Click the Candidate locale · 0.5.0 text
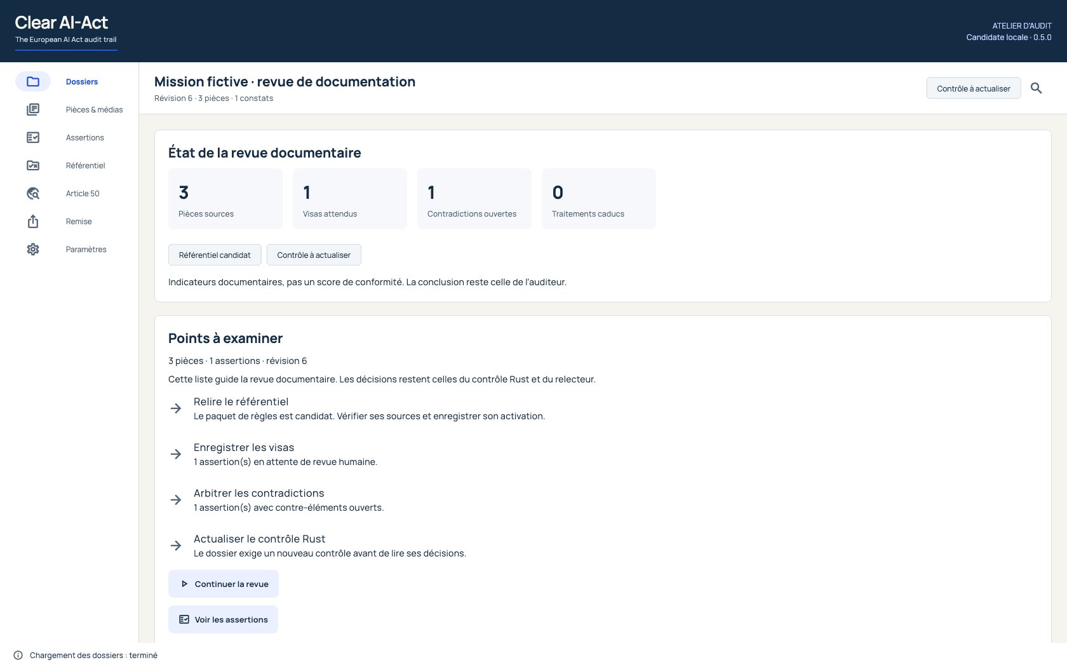Image resolution: width=1067 pixels, height=667 pixels. click(x=1009, y=37)
